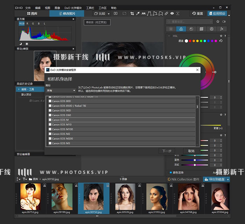This screenshot has width=245, height=224.
Task: Open HSL palette help question mark
Action: coord(225,36)
